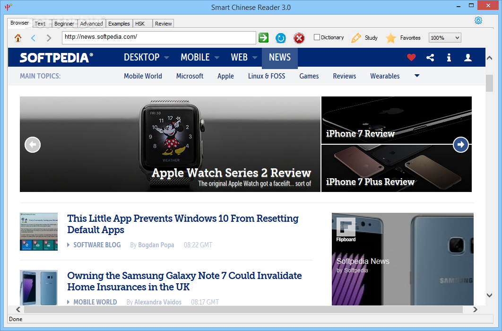Click the vertical scrollbar down arrow
The width and height of the screenshot is (502, 331).
(x=489, y=295)
